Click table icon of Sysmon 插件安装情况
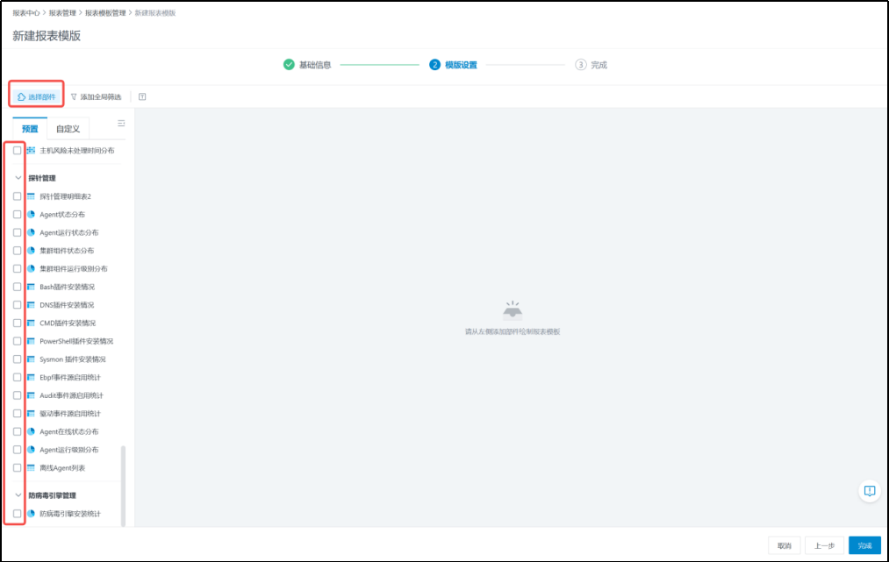Image resolution: width=889 pixels, height=562 pixels. [32, 359]
